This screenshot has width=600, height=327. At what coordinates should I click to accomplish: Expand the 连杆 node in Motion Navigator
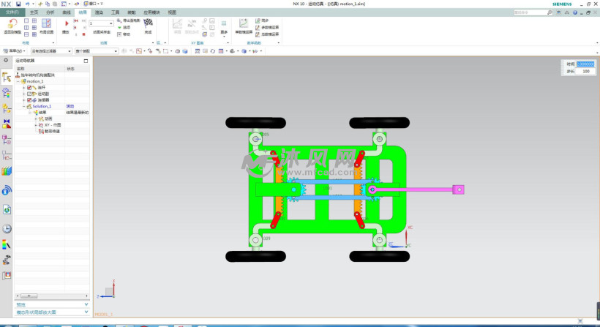pyautogui.click(x=24, y=88)
